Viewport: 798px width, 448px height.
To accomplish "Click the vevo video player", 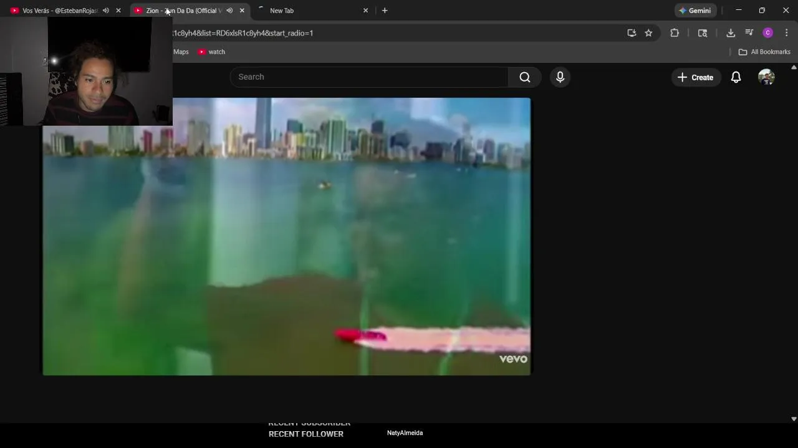I will (x=287, y=236).
